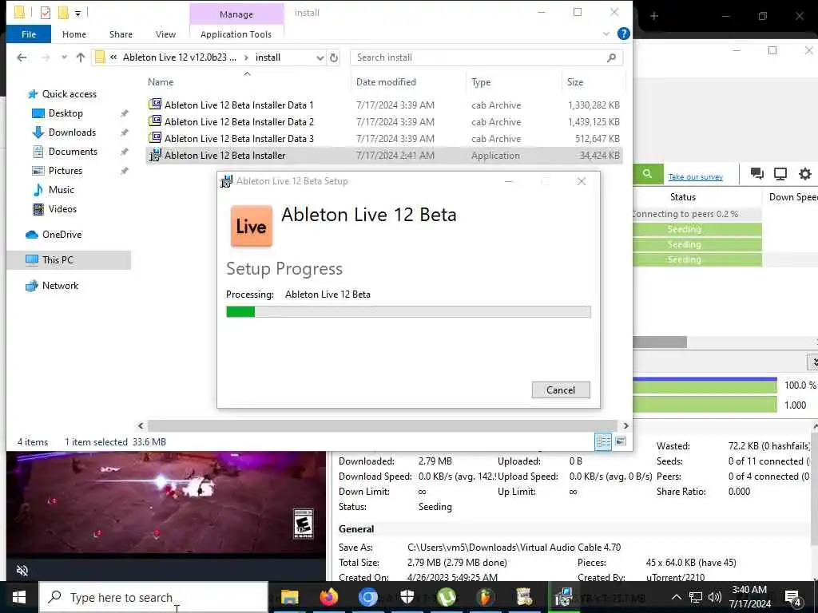The height and width of the screenshot is (613, 818).
Task: Open the File tab in Explorer
Action: [29, 34]
